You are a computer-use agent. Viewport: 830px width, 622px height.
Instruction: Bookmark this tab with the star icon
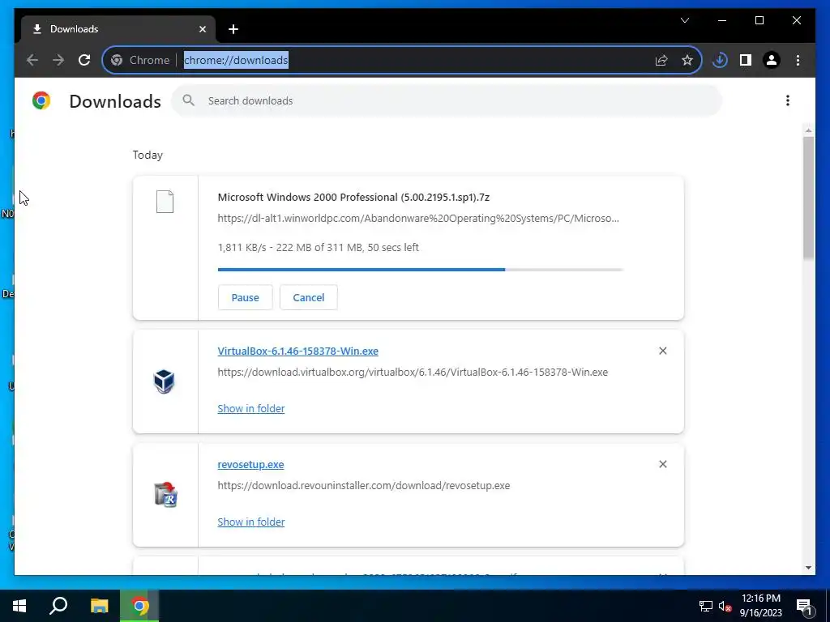[x=687, y=60]
